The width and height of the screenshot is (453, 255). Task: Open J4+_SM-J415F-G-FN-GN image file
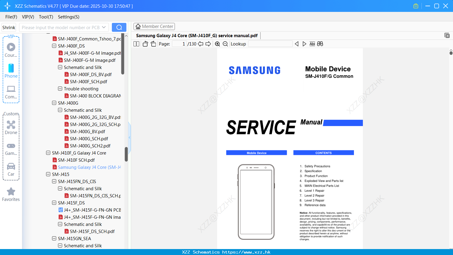point(92,217)
